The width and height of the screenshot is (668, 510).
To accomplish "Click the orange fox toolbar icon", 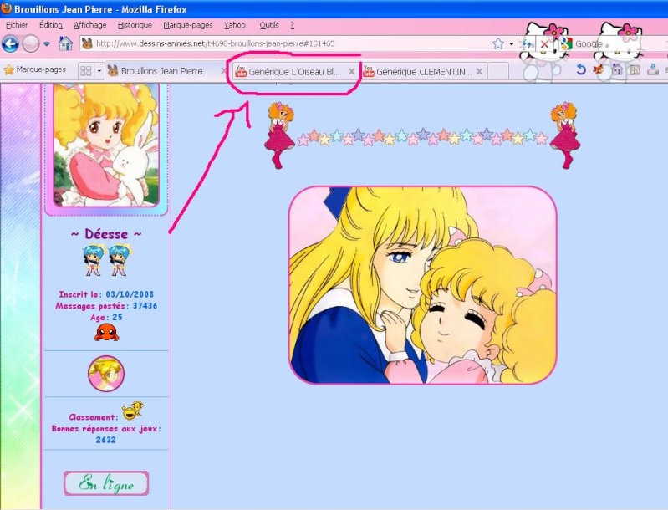I will pyautogui.click(x=599, y=69).
